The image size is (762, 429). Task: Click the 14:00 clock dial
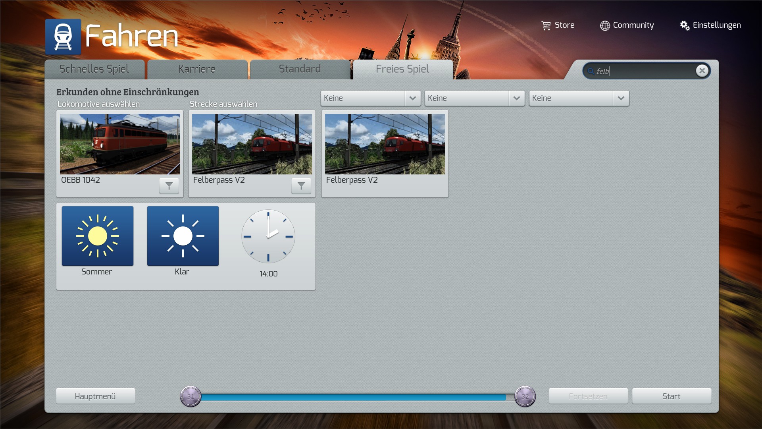(268, 236)
